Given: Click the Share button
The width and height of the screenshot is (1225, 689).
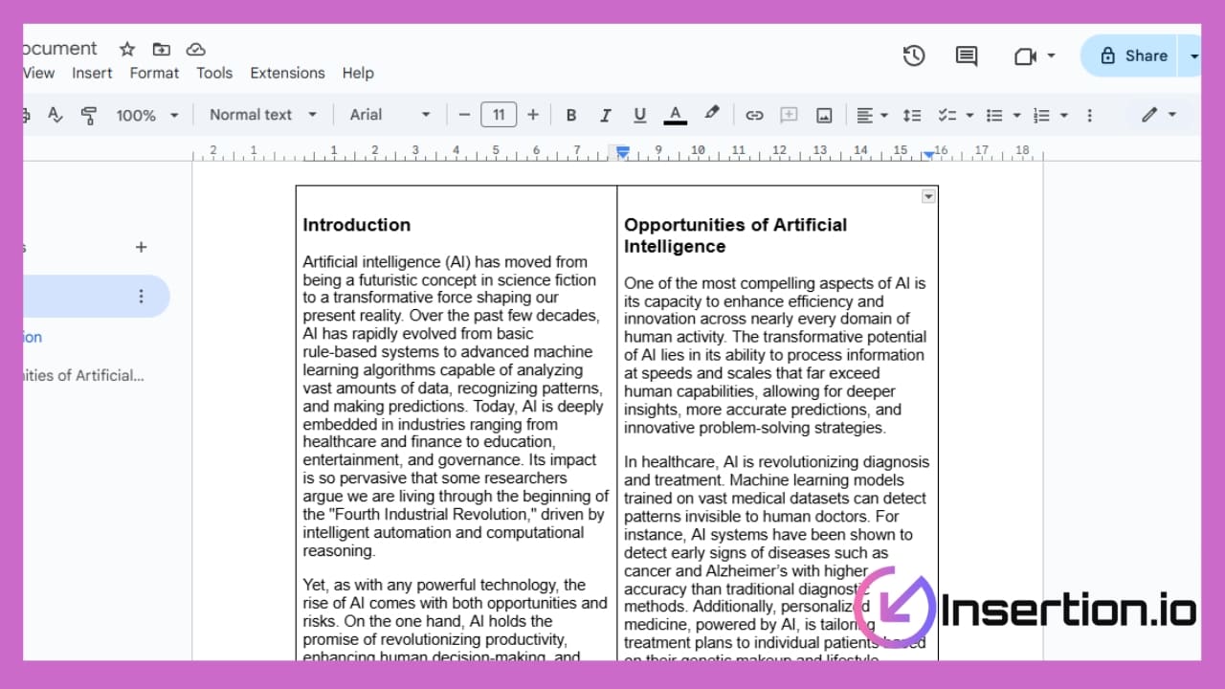Looking at the screenshot, I should point(1133,56).
